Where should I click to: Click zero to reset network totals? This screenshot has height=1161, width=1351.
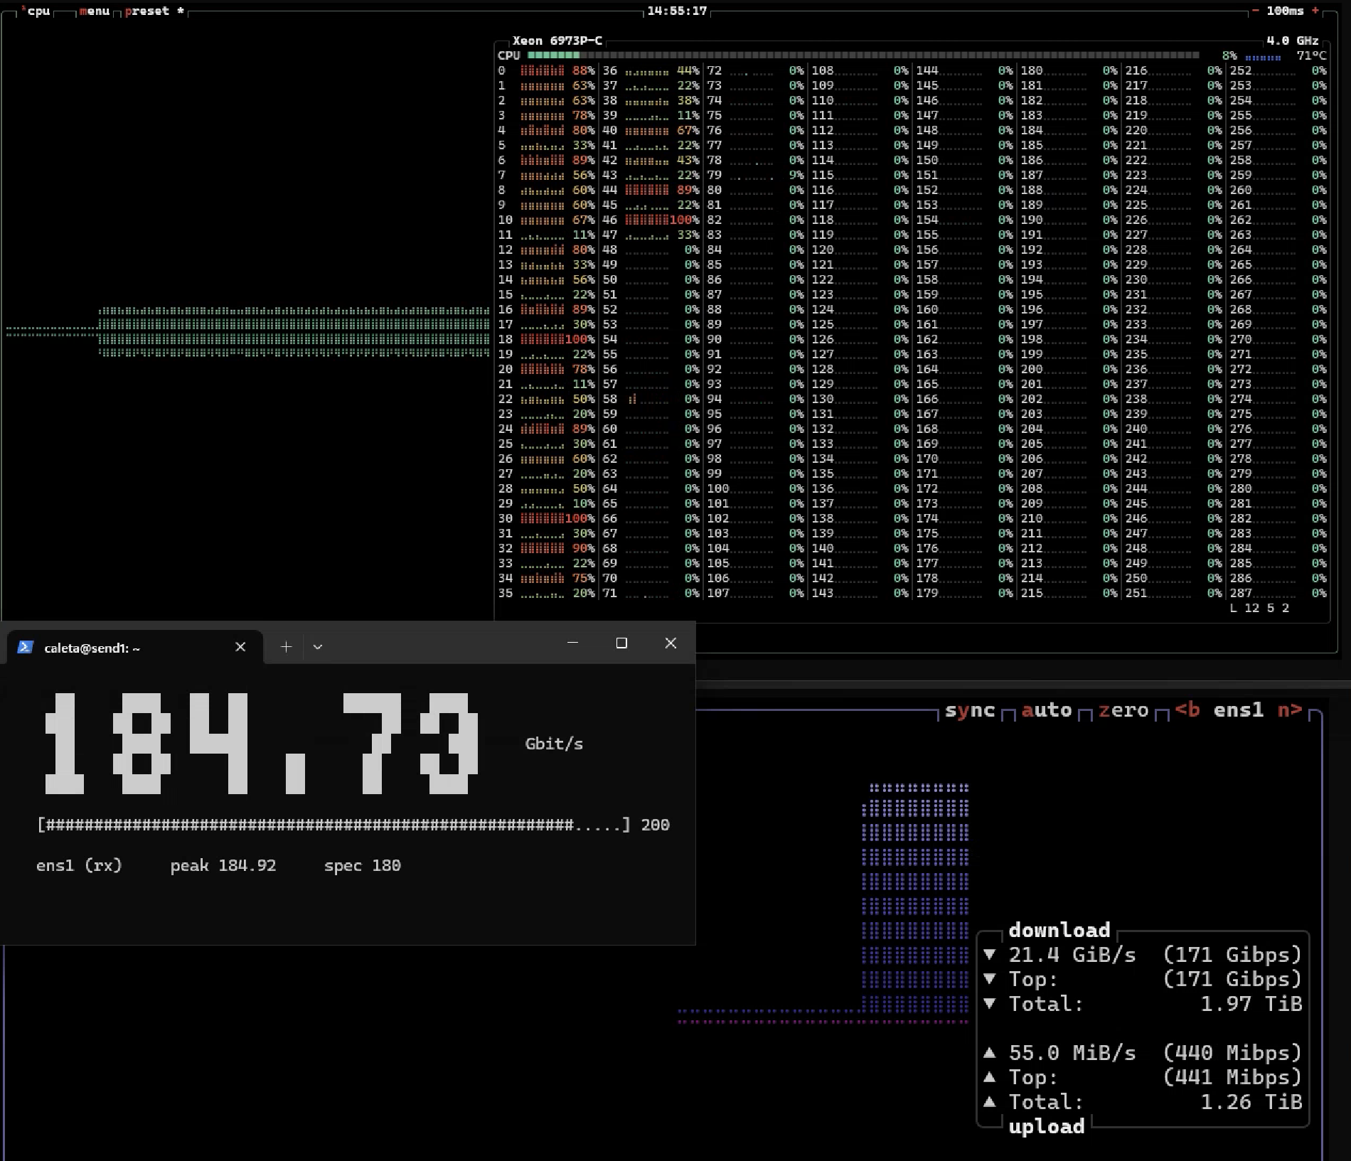pos(1123,710)
